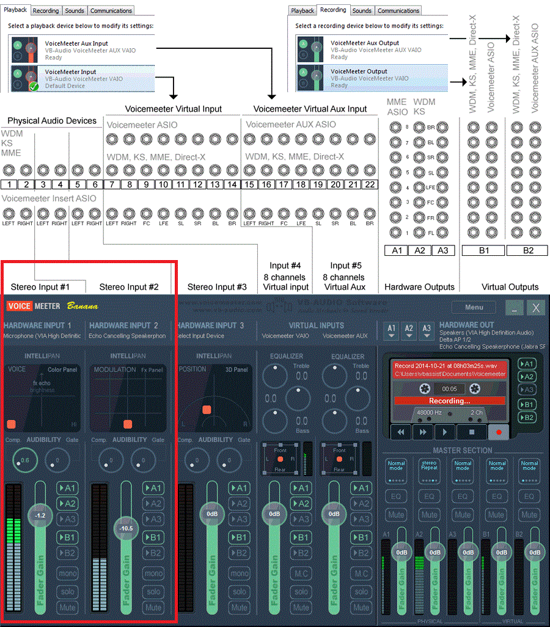Click the orange handle in Position 3D Panel
The height and width of the screenshot is (627, 550).
click(207, 410)
